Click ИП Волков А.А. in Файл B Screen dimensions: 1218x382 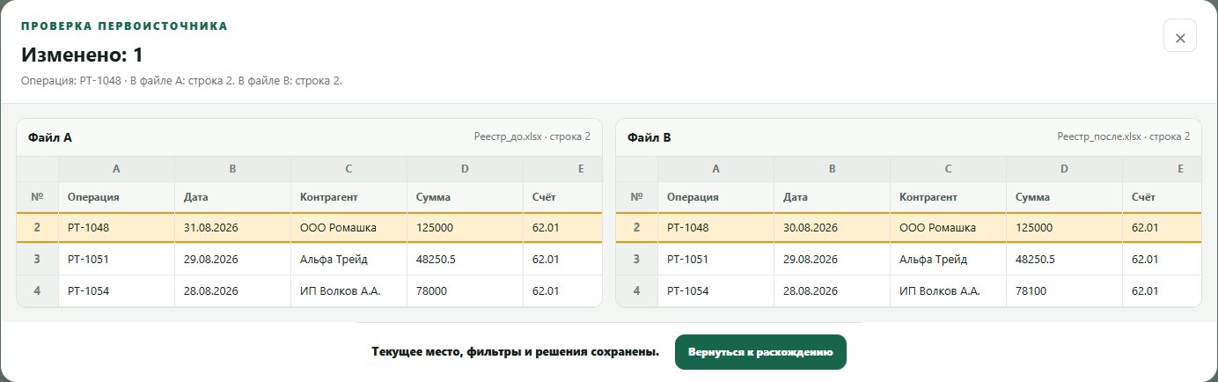(x=949, y=290)
